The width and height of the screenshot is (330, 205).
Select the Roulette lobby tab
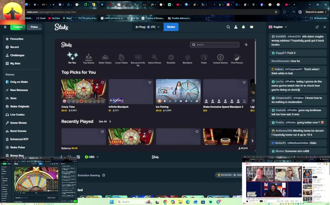coord(171,59)
